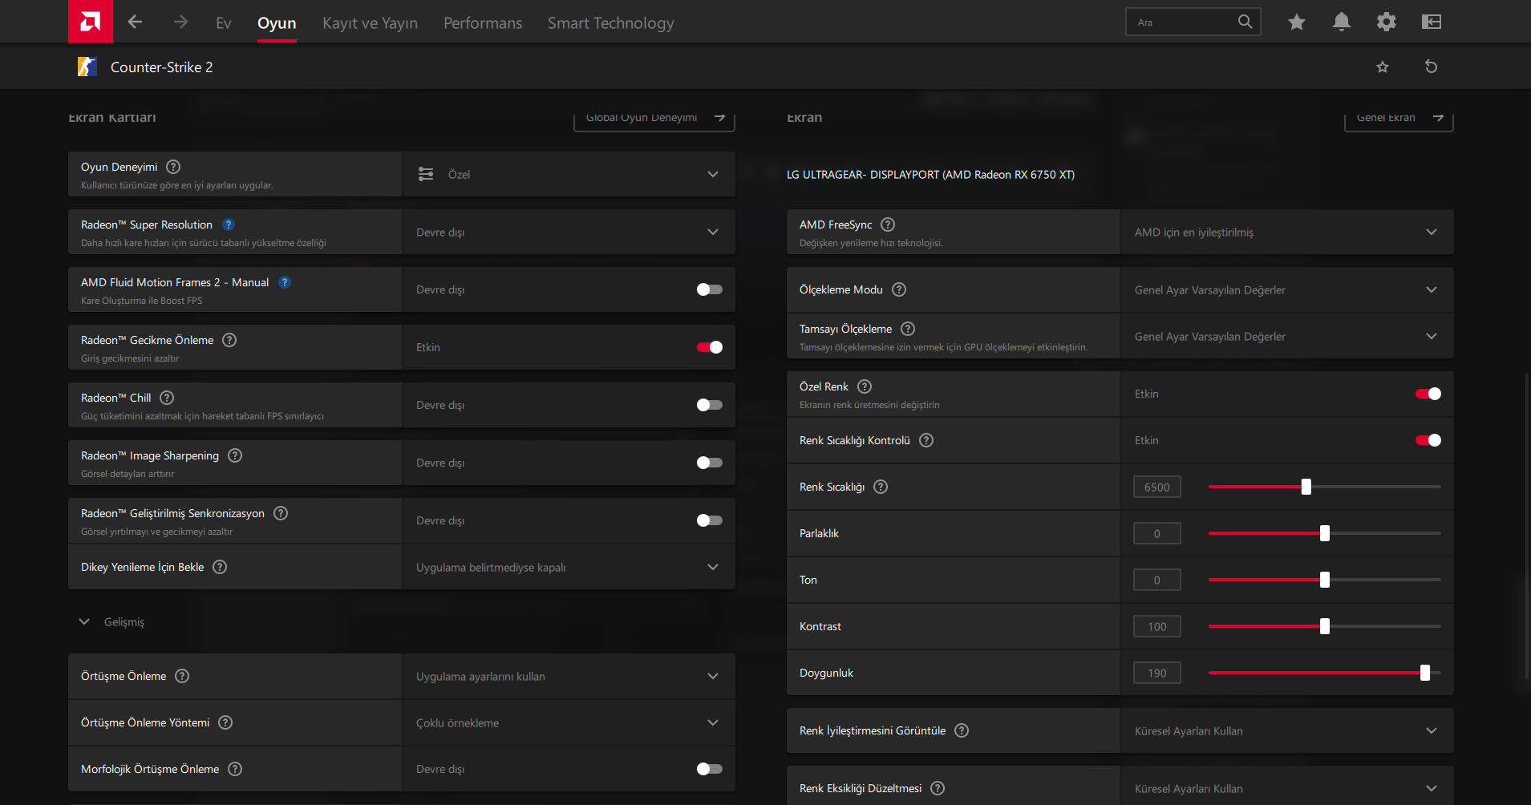Image resolution: width=1531 pixels, height=805 pixels.
Task: Go back with the left arrow icon
Action: coord(135,22)
